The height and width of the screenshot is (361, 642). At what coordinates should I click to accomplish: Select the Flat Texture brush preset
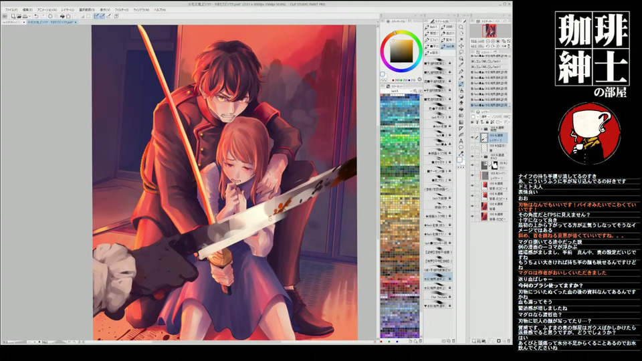tap(439, 296)
